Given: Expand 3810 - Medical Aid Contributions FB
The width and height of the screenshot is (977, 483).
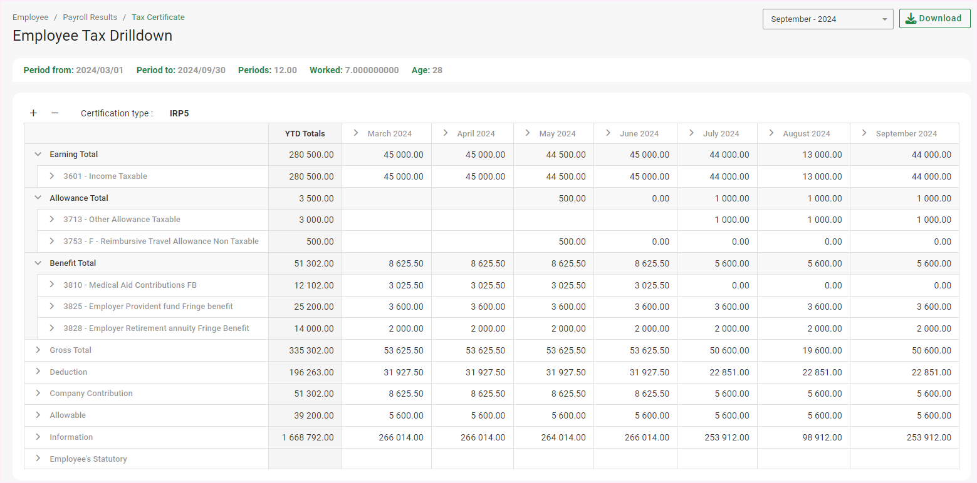Looking at the screenshot, I should (52, 285).
